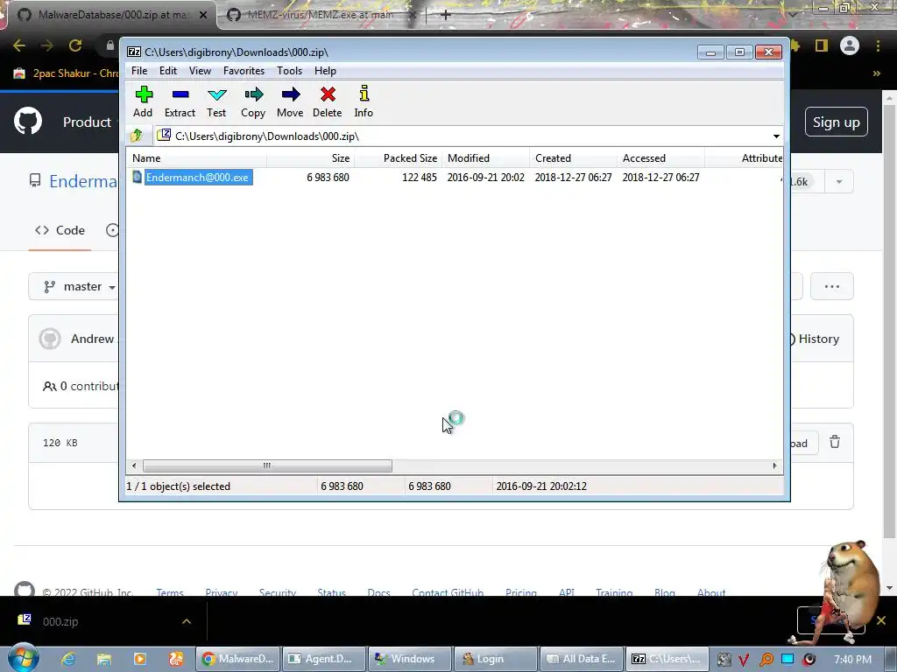Close the Chrome downloads bar
The width and height of the screenshot is (897, 672).
click(881, 620)
